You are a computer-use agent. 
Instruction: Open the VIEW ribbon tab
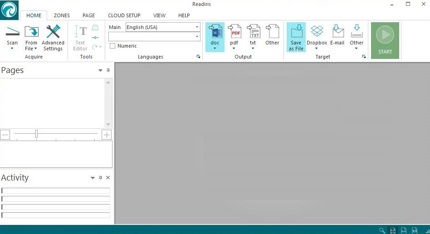pyautogui.click(x=159, y=15)
